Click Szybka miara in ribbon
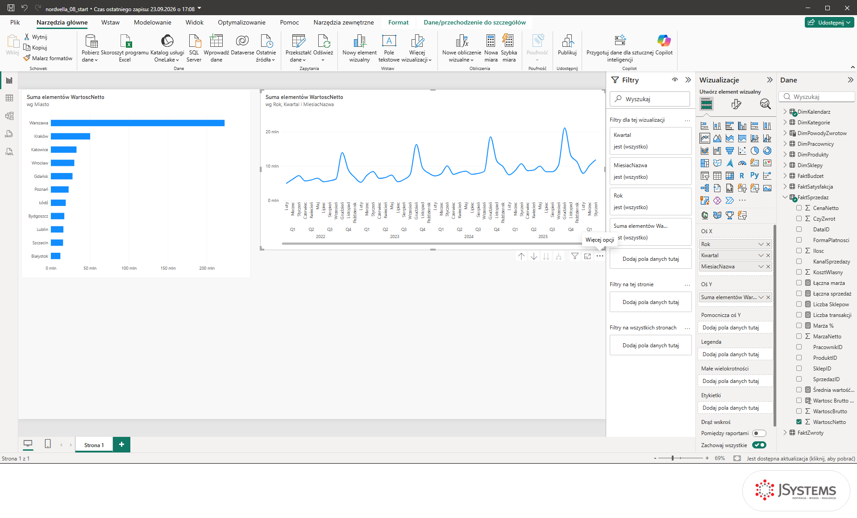The image size is (857, 518). (508, 48)
